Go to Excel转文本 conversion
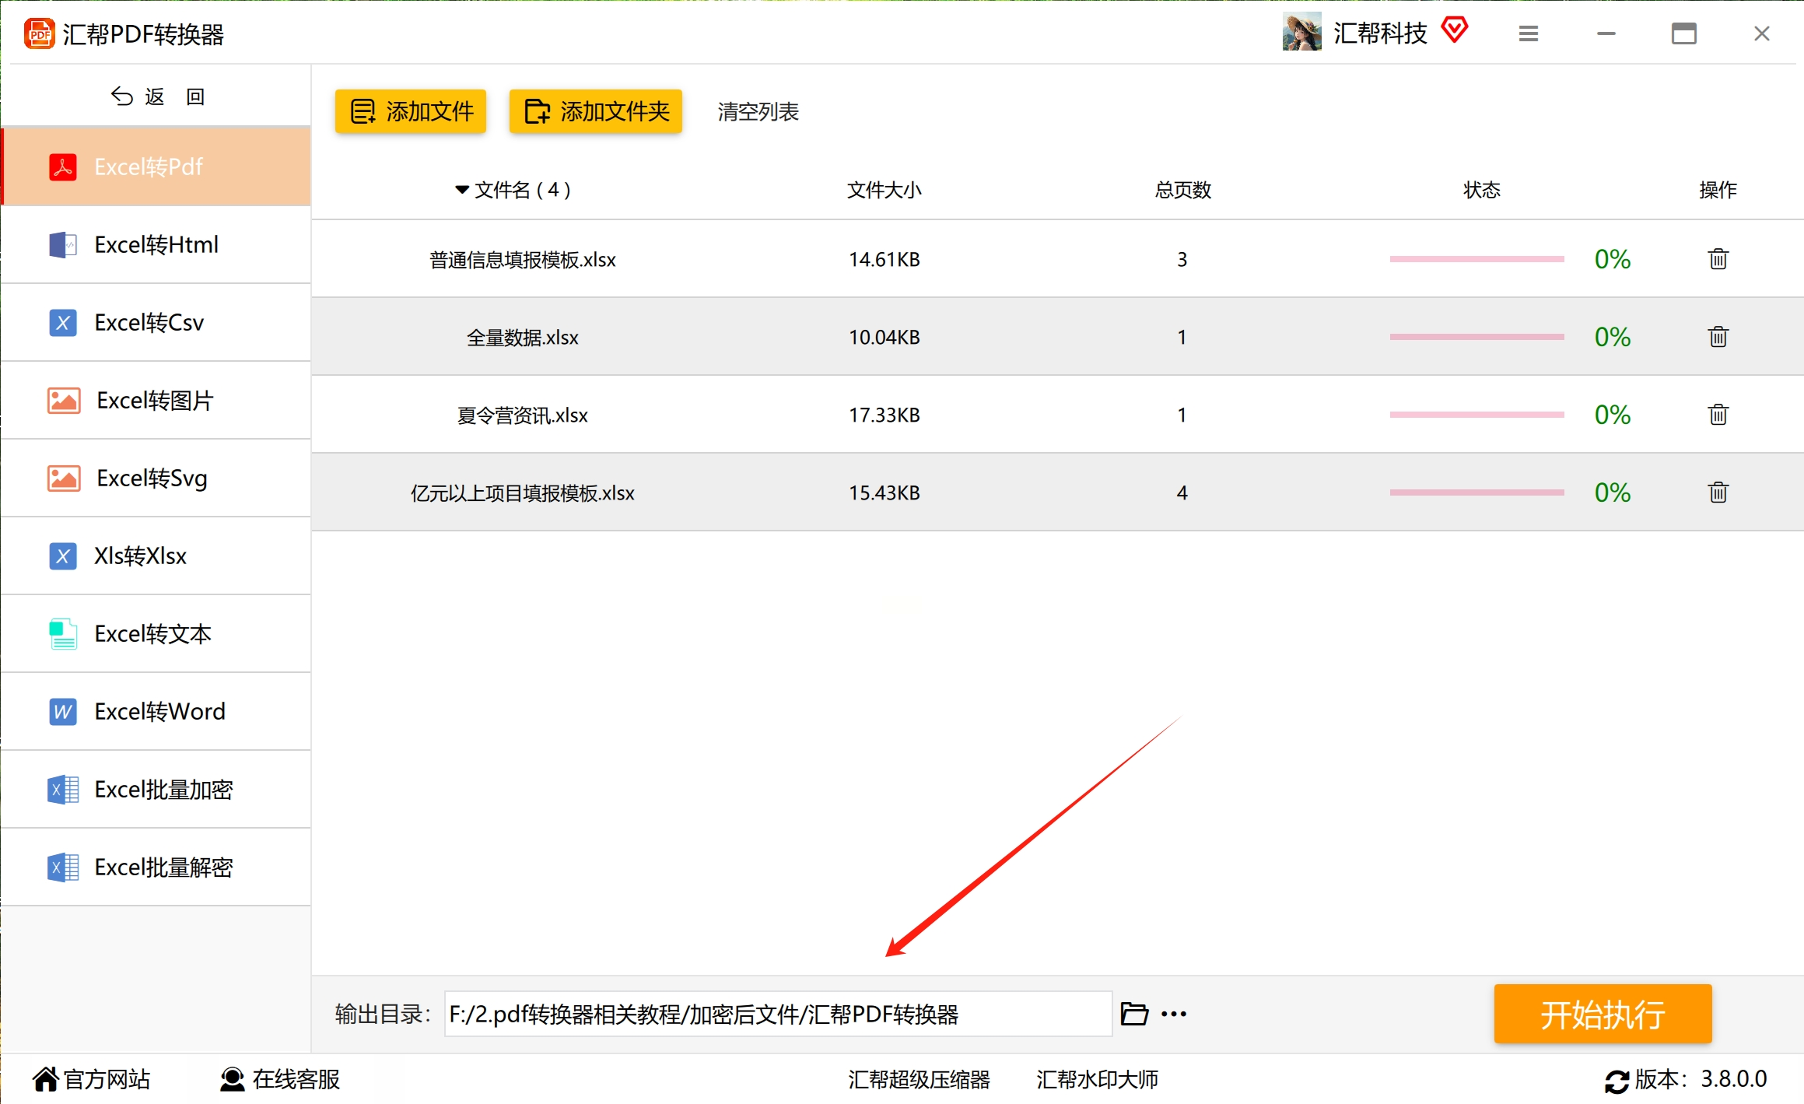This screenshot has height=1104, width=1804. point(156,633)
